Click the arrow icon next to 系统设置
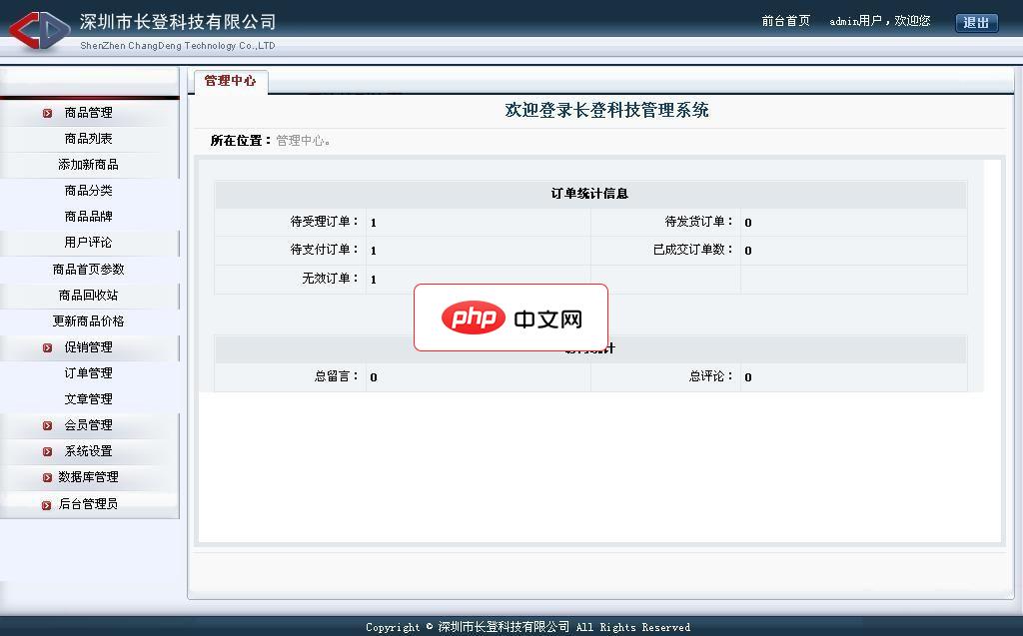 tap(46, 450)
